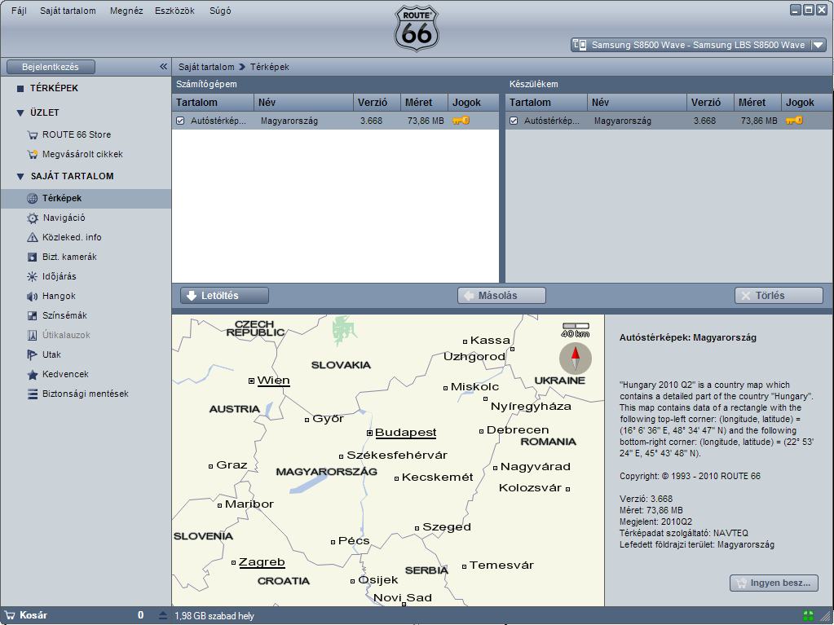Click the Letöltés download button
Screen dimensions: 834x625
click(x=224, y=296)
